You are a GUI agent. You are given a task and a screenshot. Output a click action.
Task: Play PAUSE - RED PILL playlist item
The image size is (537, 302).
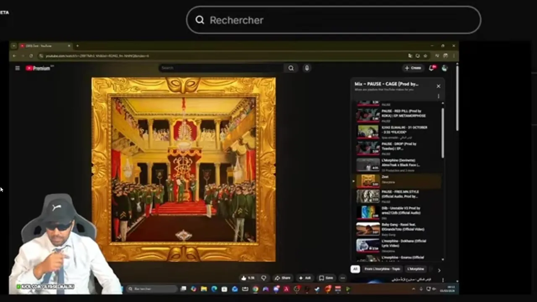click(x=398, y=115)
